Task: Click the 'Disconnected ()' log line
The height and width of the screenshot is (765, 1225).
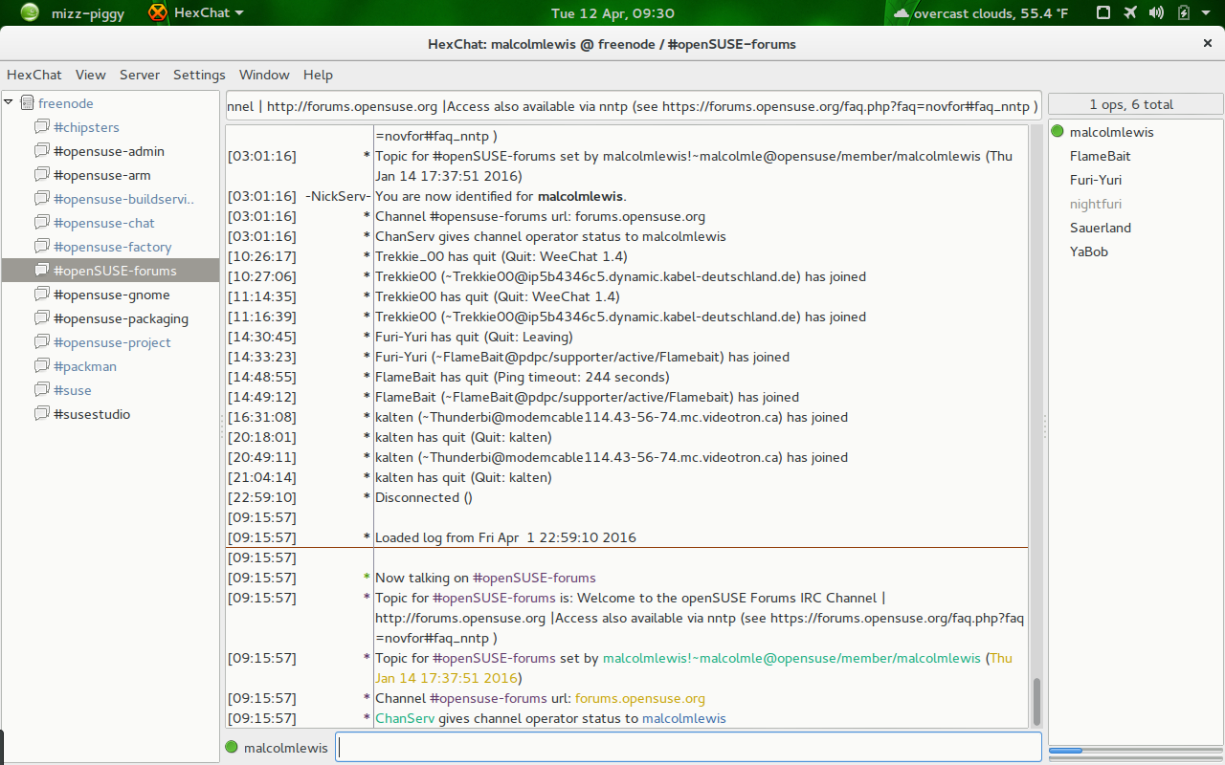Action: (424, 497)
